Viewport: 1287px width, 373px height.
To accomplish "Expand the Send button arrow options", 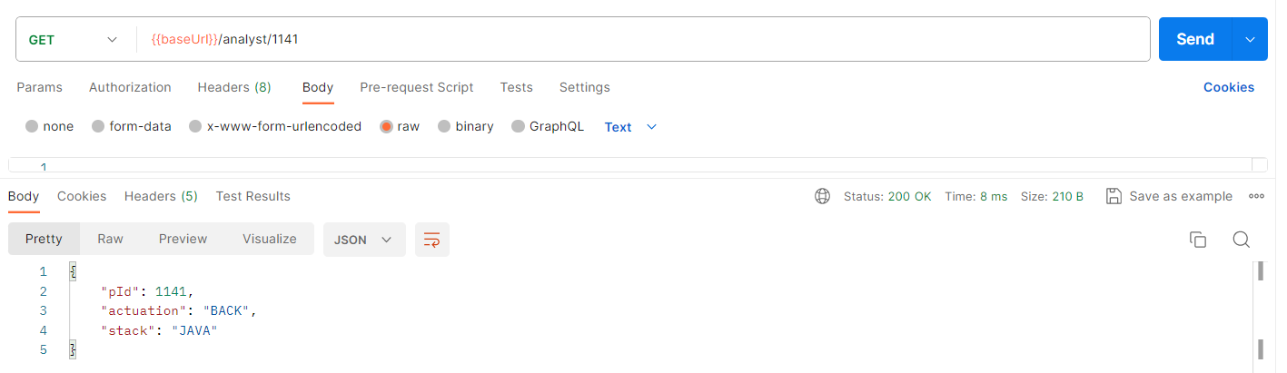I will pos(1250,39).
